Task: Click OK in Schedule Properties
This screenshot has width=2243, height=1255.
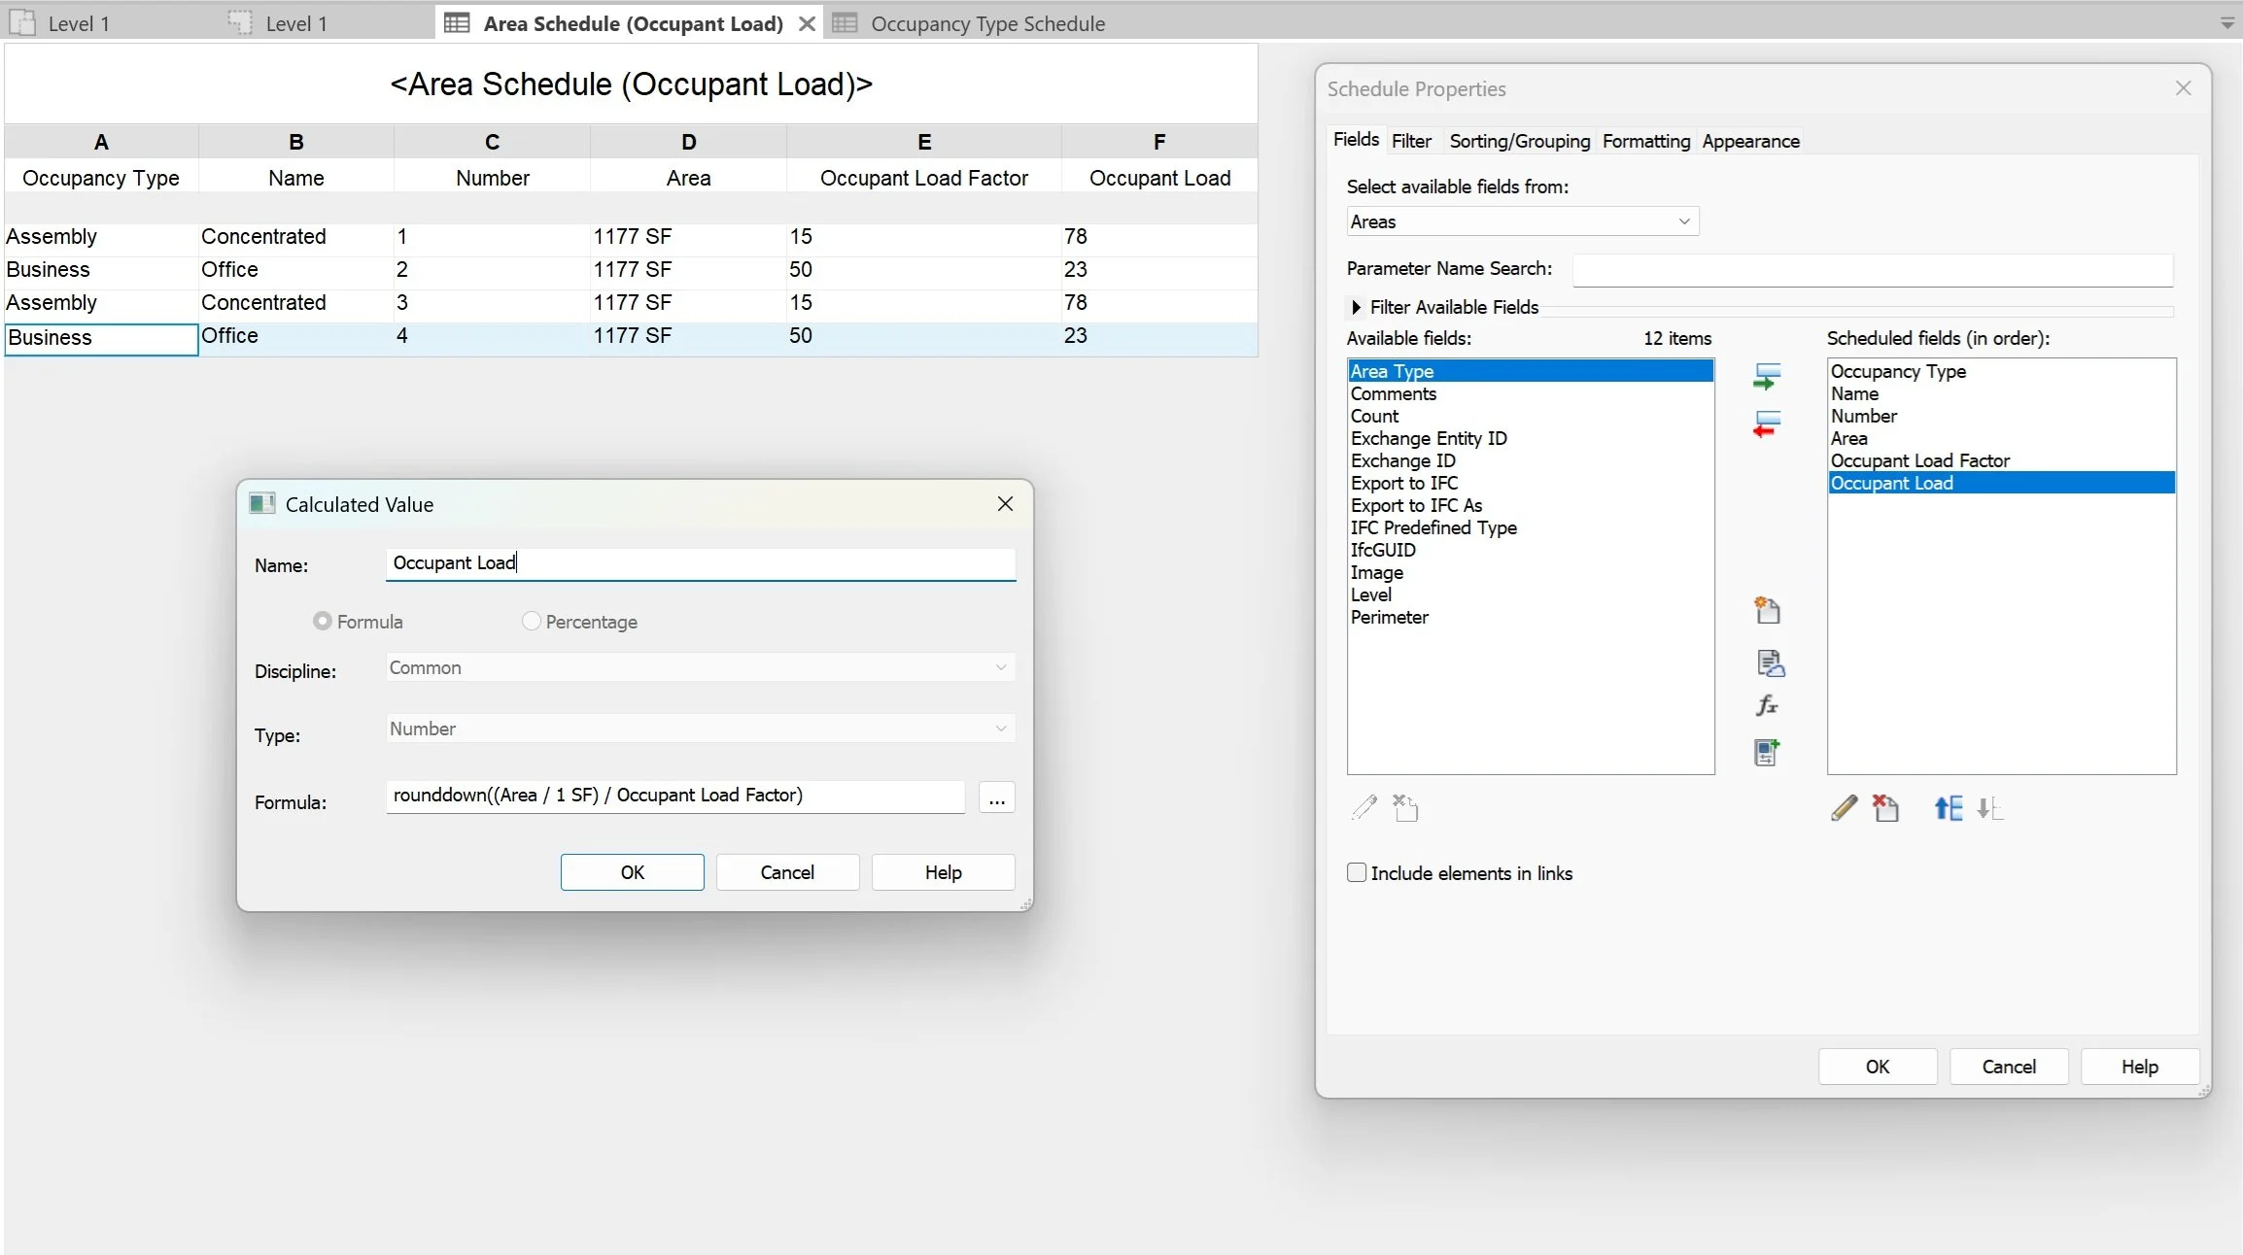Action: point(1878,1067)
